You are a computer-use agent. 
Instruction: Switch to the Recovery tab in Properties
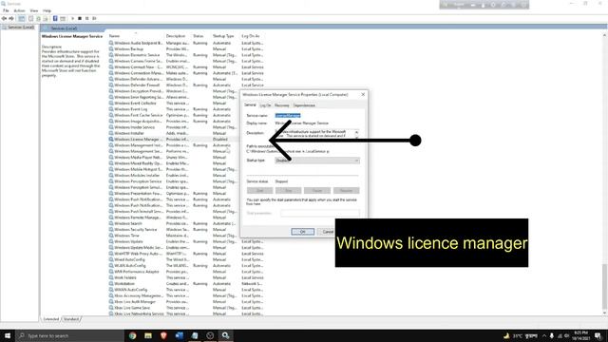point(282,105)
